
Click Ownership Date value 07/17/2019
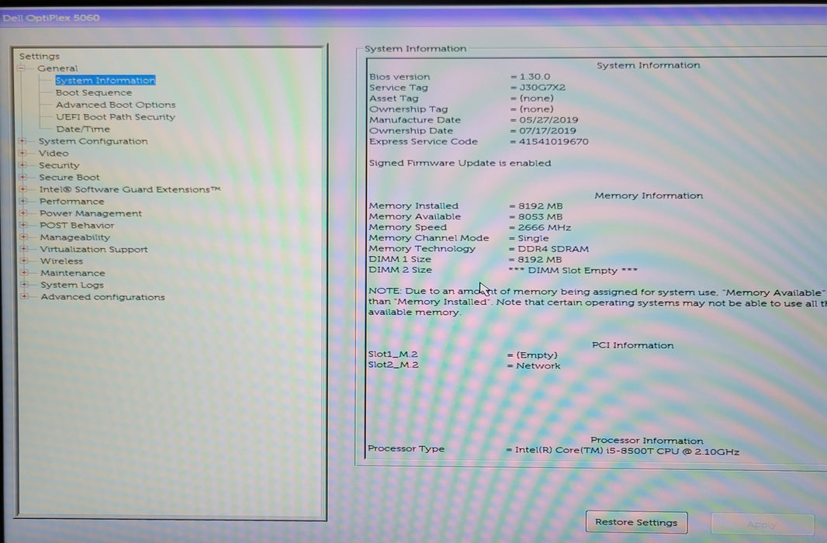pyautogui.click(x=548, y=131)
